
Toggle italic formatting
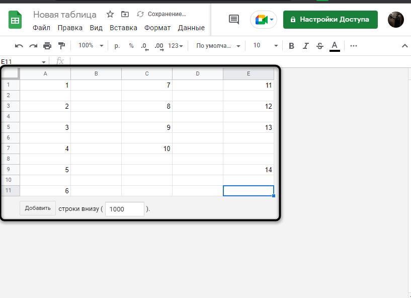click(305, 46)
